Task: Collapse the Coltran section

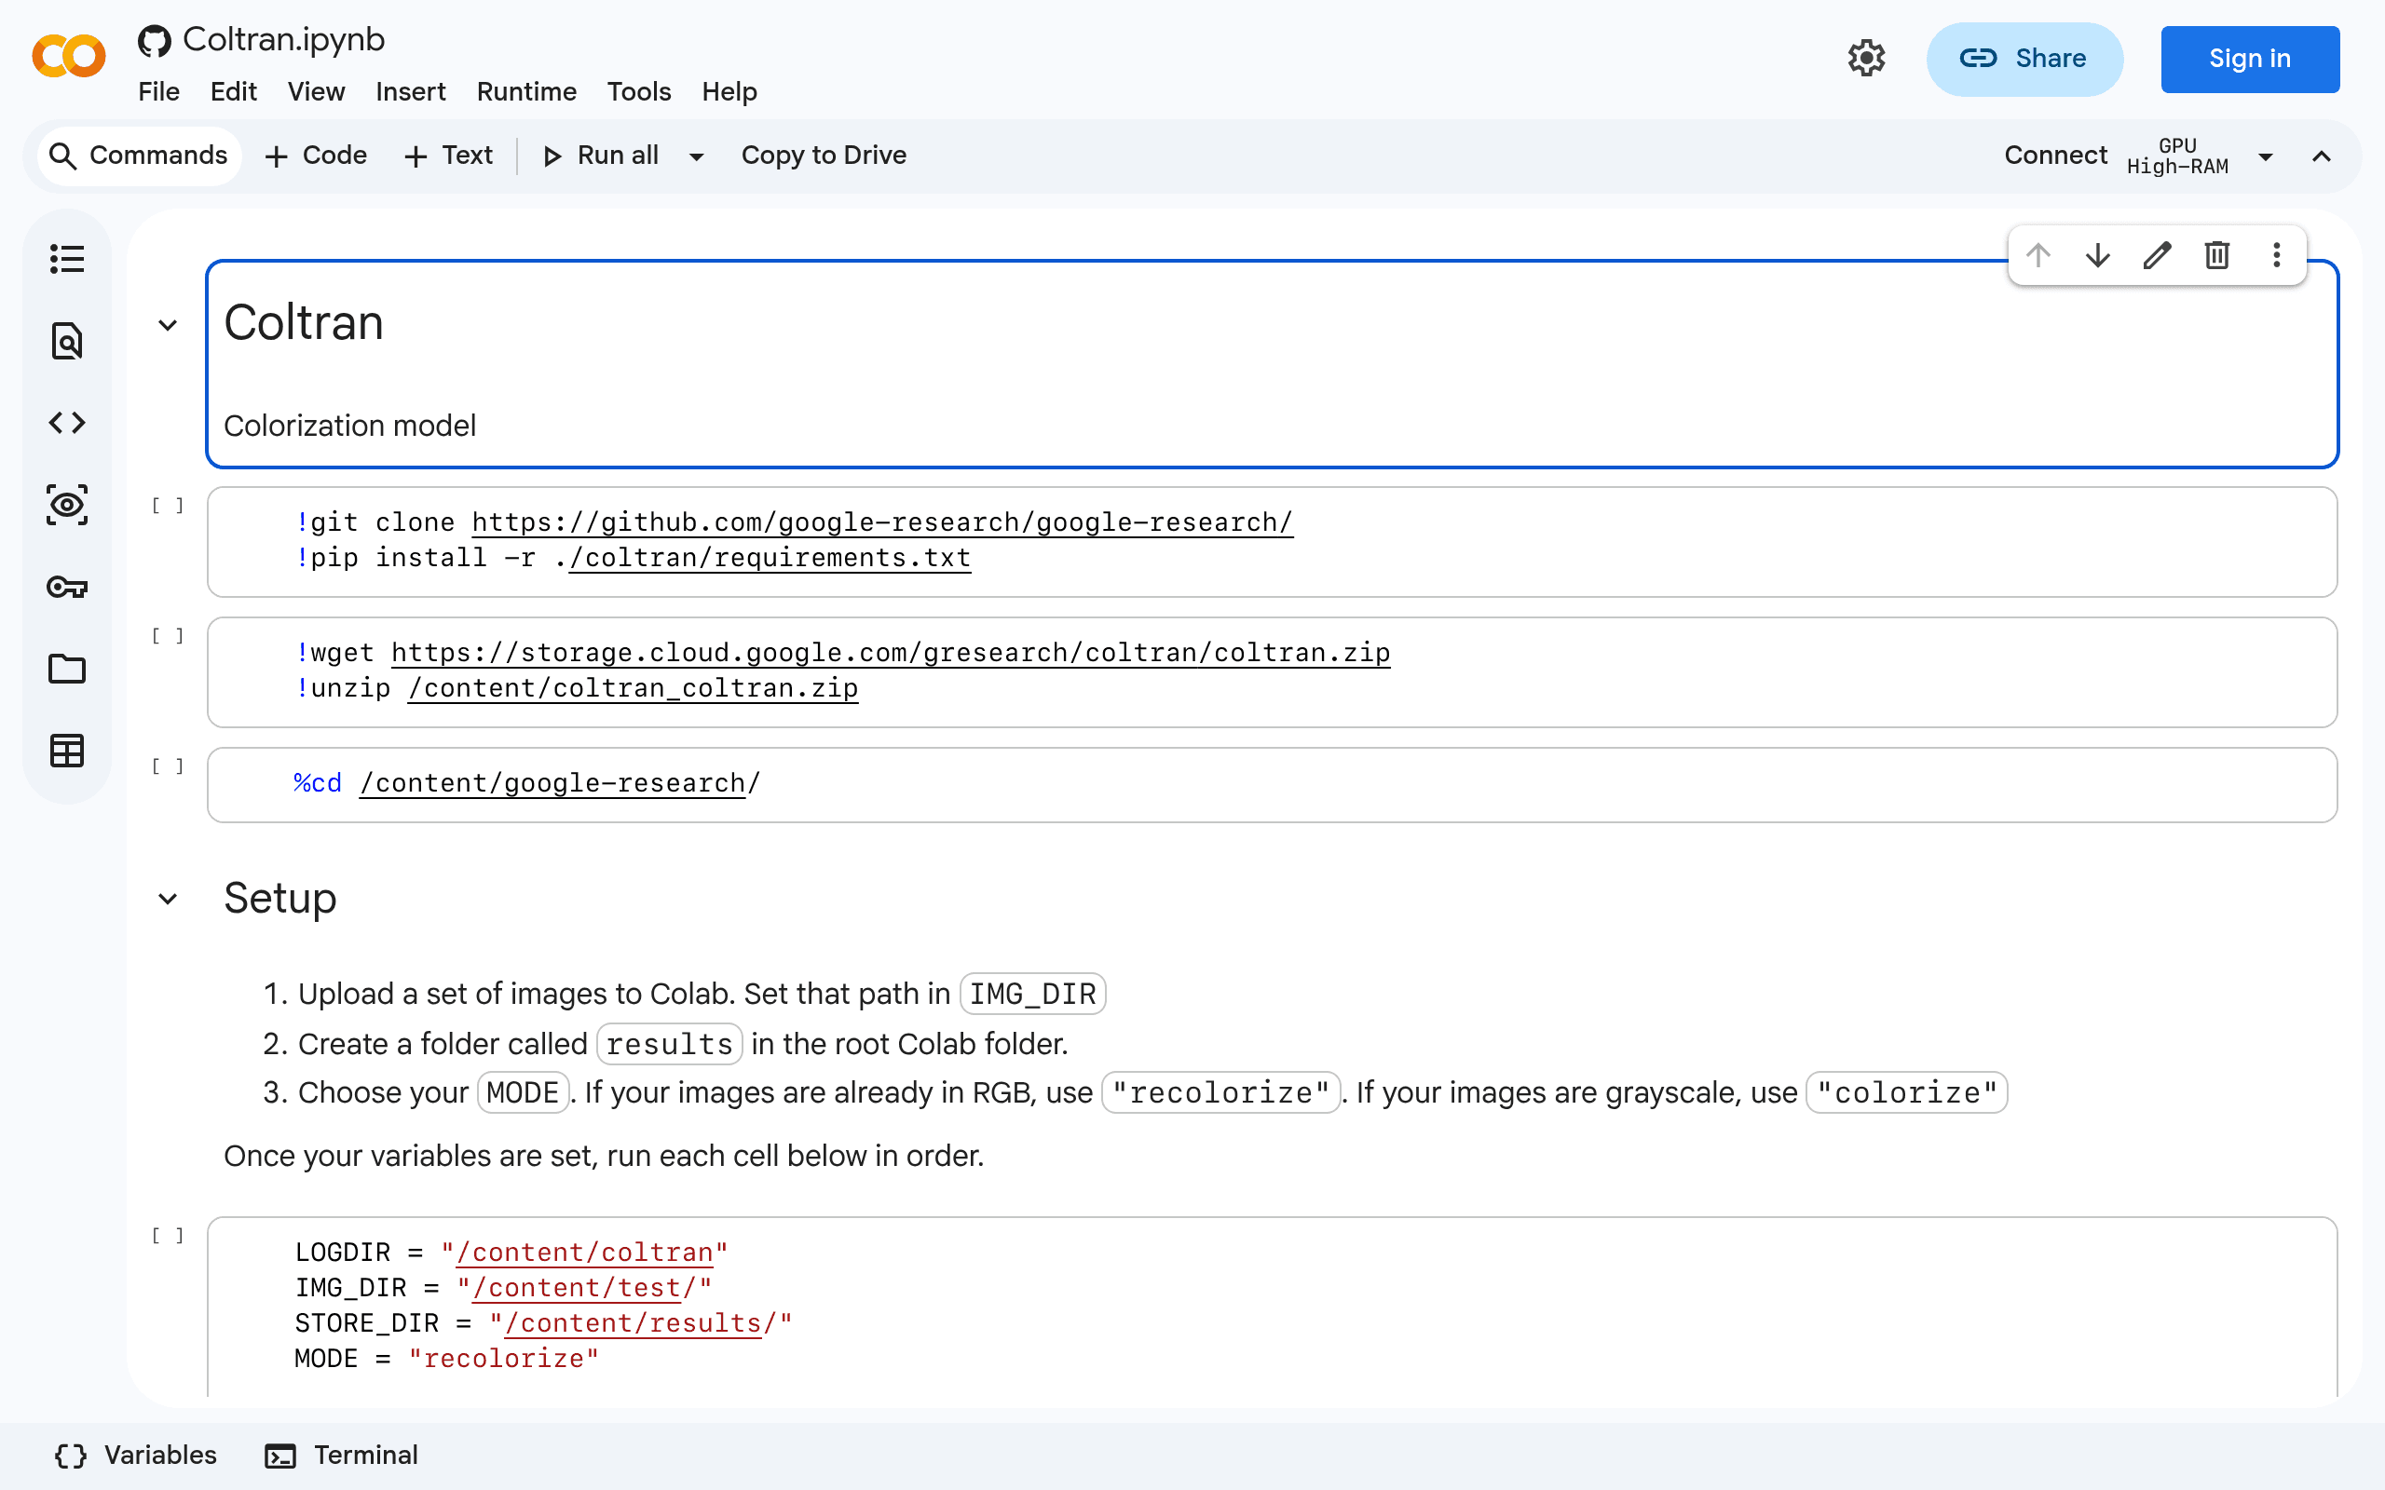Action: click(168, 325)
